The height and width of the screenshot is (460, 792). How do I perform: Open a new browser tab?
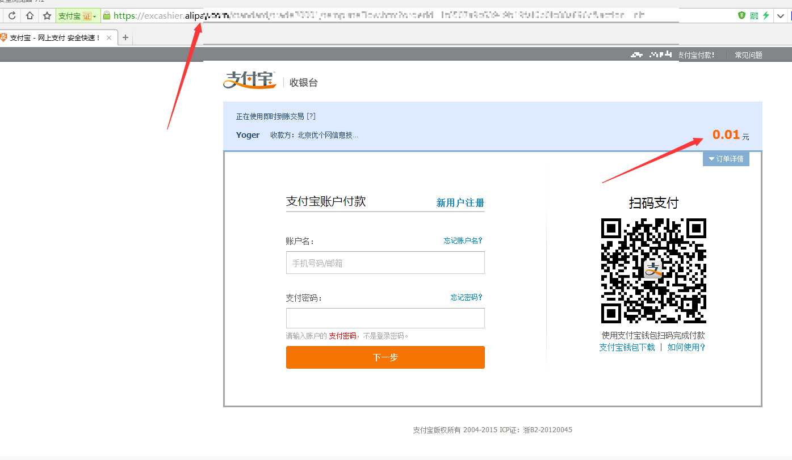(x=125, y=38)
